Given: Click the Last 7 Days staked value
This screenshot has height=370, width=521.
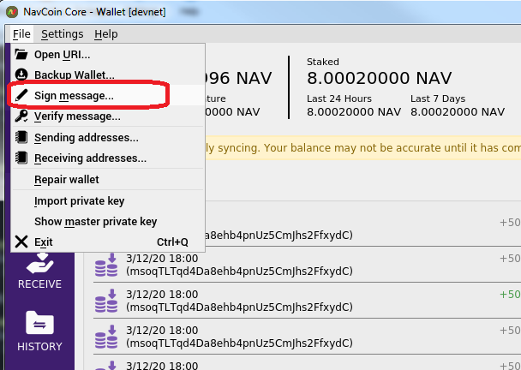Looking at the screenshot, I should 458,112.
